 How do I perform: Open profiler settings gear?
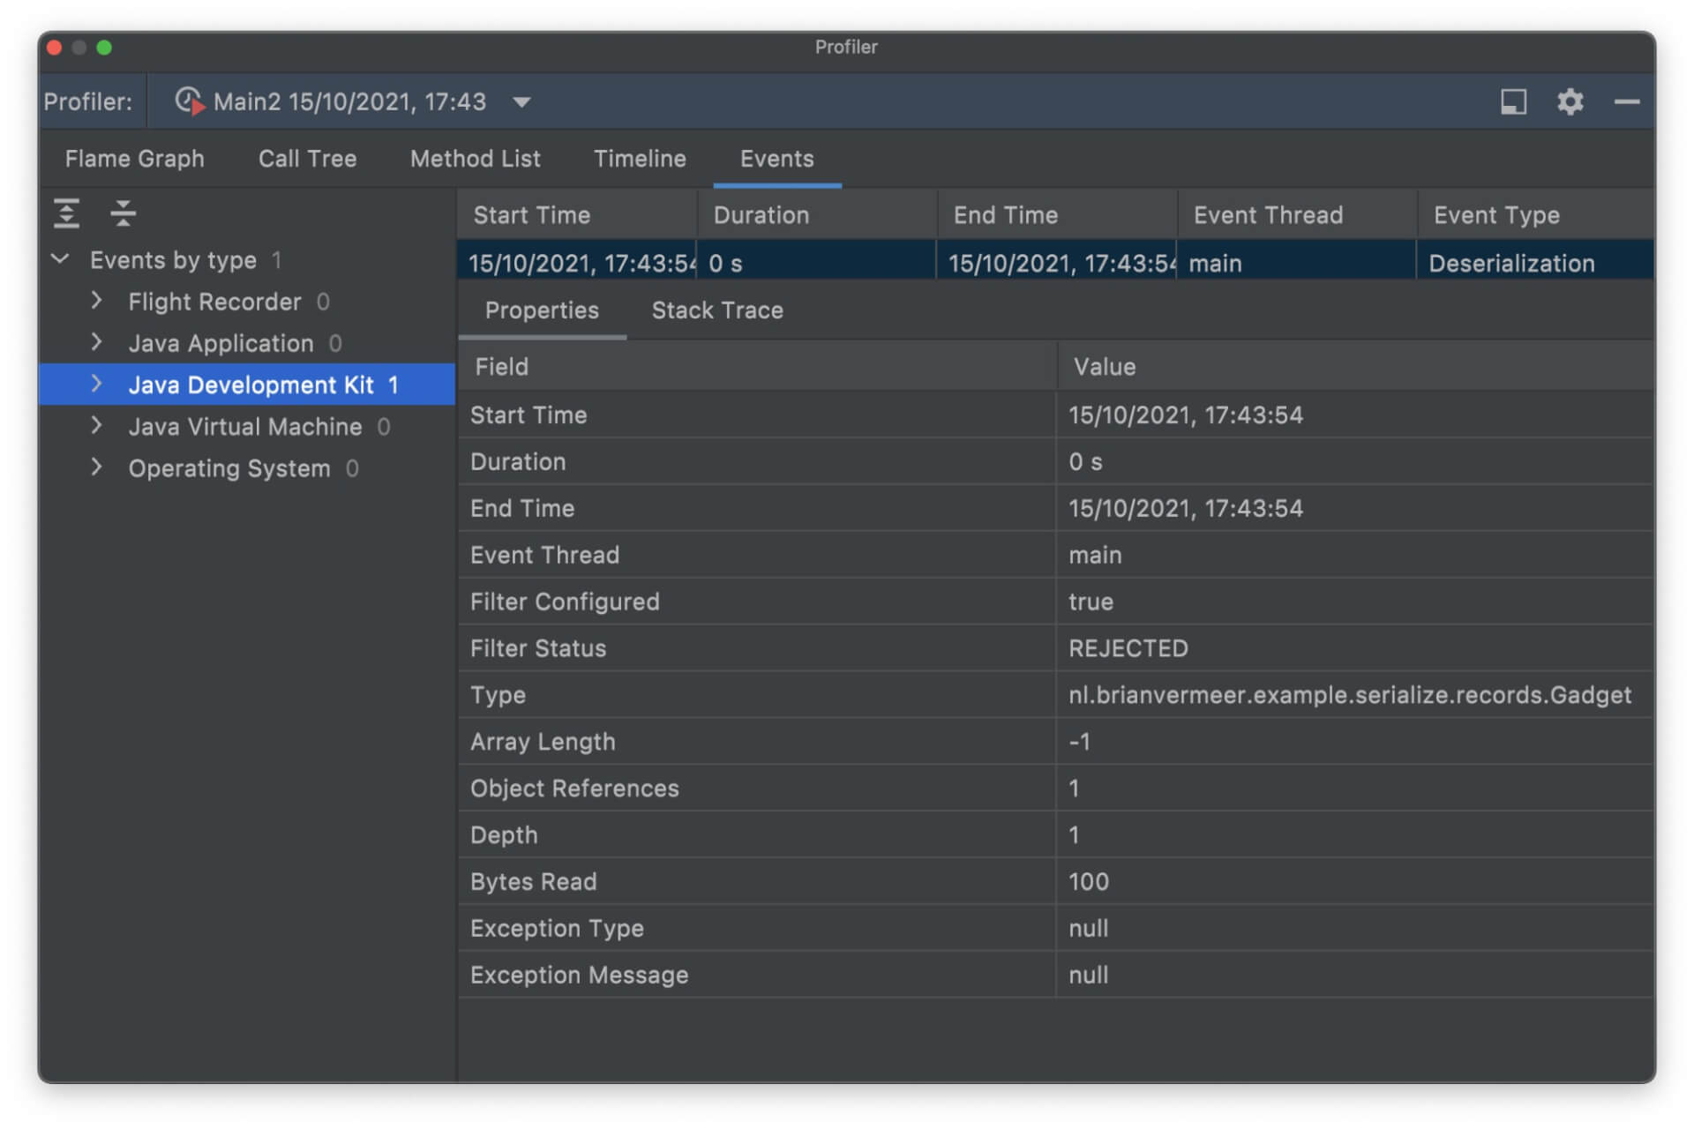[1570, 101]
